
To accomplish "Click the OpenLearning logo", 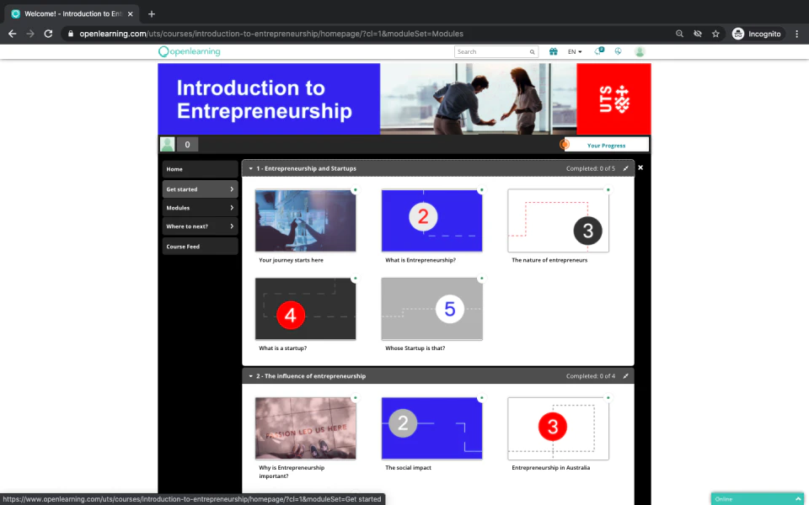I will 190,51.
